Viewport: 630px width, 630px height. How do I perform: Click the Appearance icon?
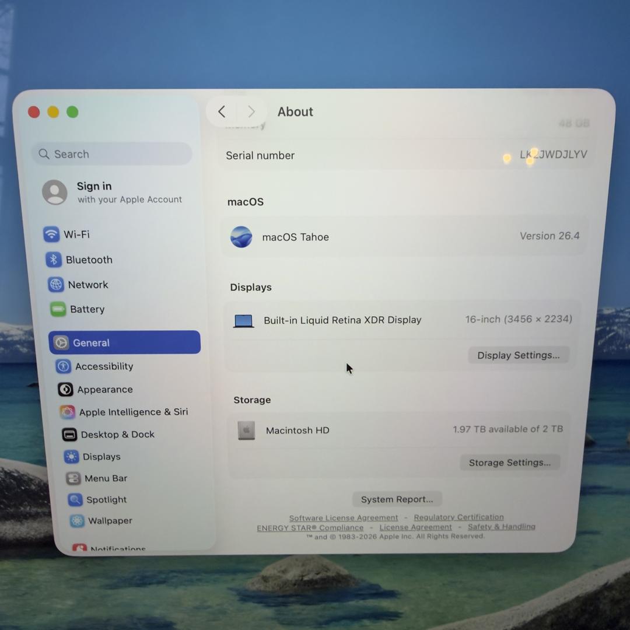coord(65,389)
